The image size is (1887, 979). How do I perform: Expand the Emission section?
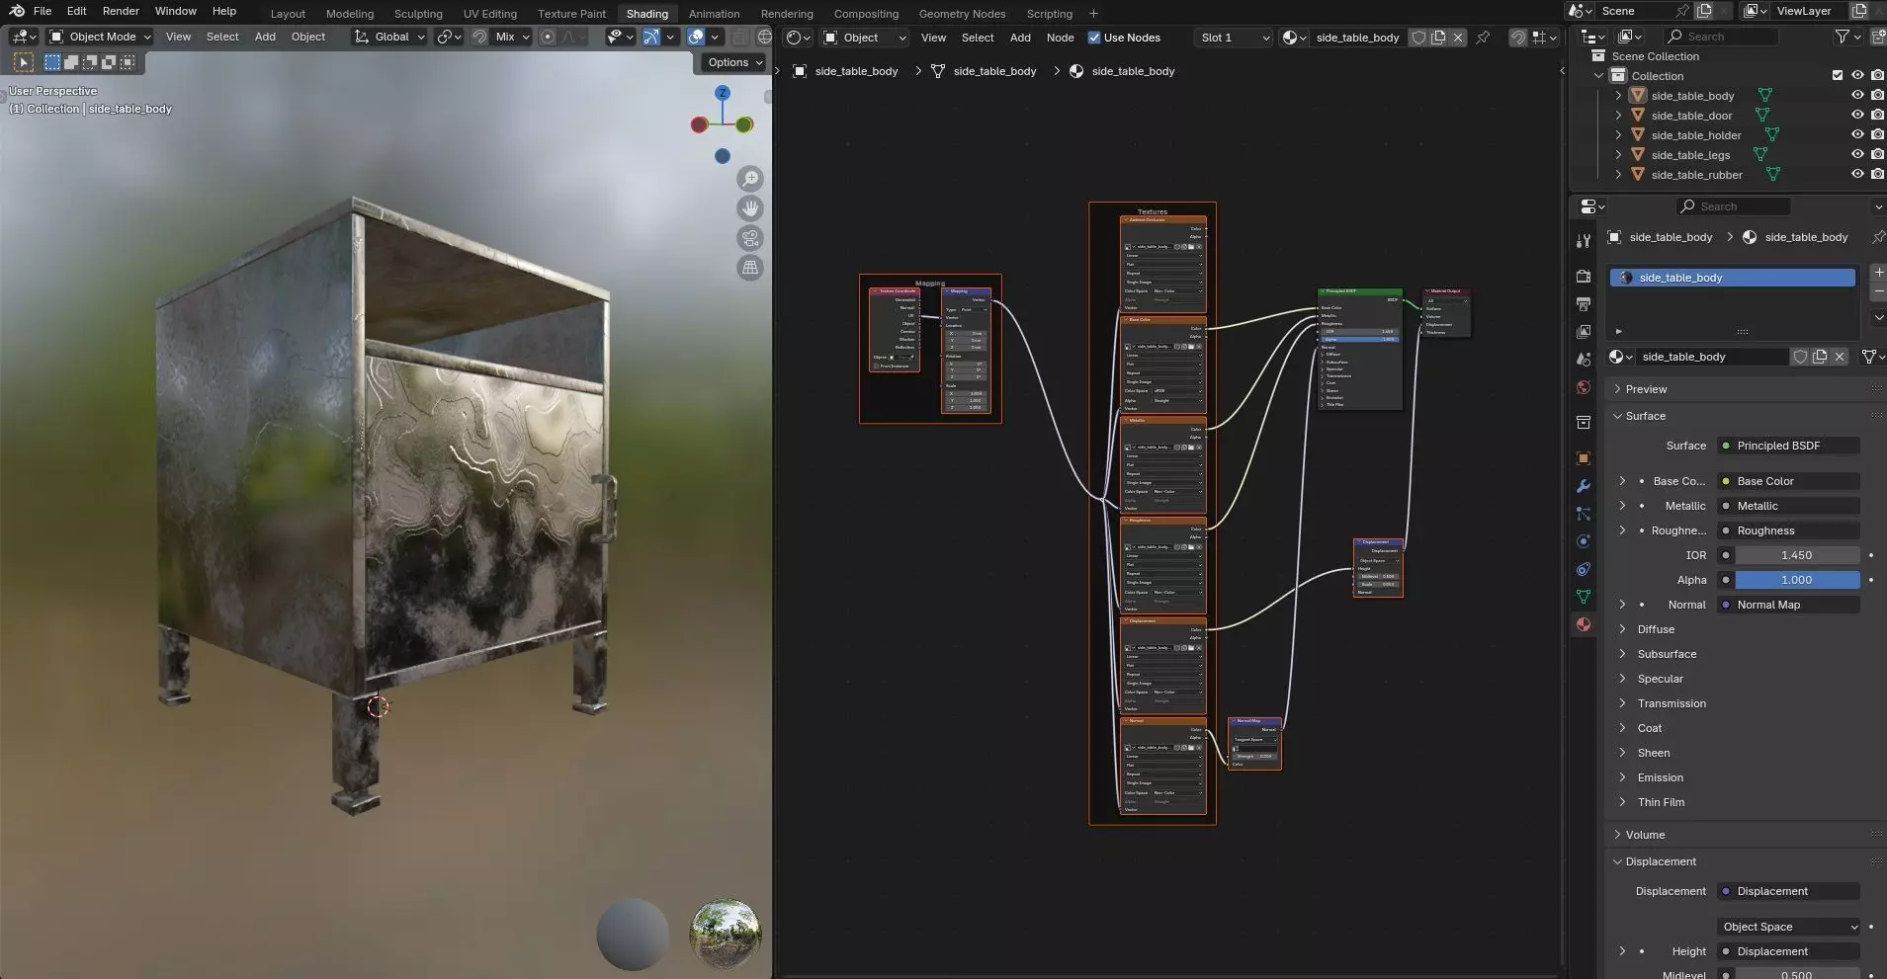click(1622, 777)
